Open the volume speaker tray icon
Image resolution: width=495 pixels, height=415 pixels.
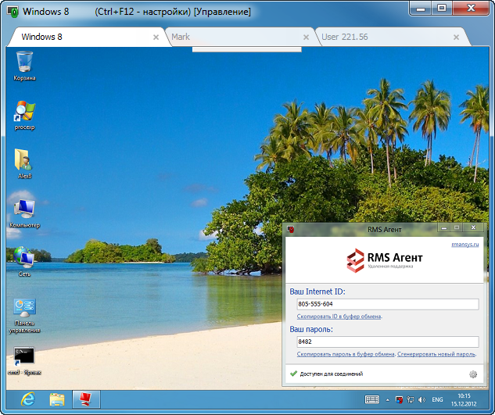(421, 400)
